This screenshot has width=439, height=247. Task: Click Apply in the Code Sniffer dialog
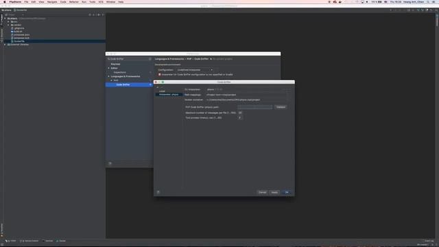(x=274, y=192)
